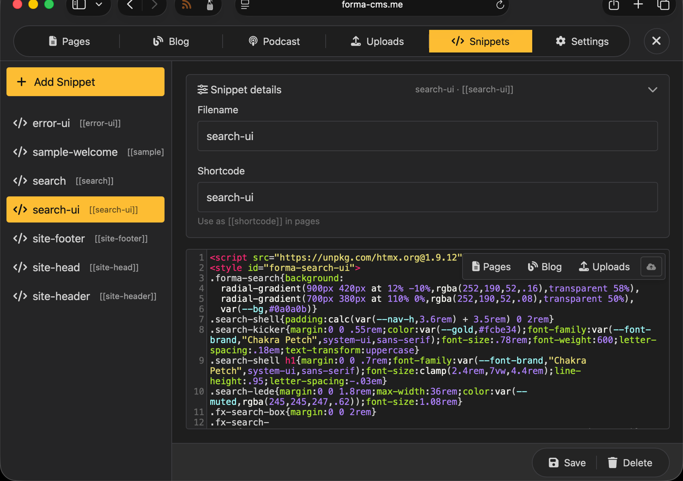
Task: Select the site-head snippet
Action: pyautogui.click(x=86, y=267)
